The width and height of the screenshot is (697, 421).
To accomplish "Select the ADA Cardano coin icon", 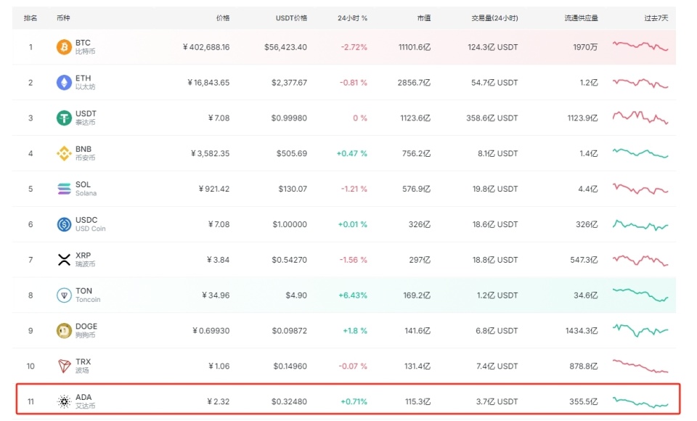I will click(x=64, y=401).
